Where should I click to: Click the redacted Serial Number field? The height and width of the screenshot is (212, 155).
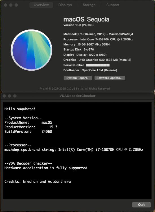(x=98, y=65)
